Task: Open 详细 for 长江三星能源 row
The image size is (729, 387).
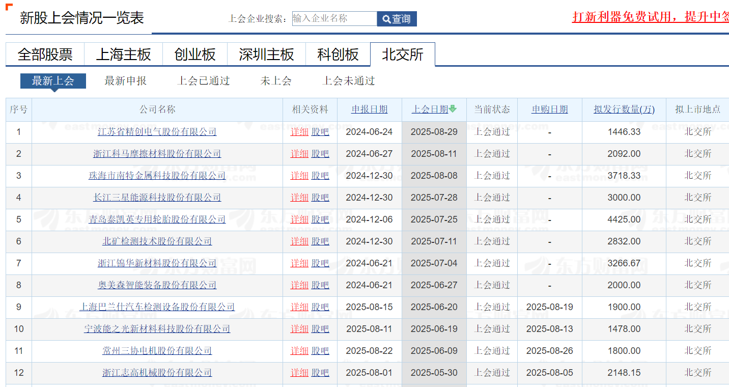Action: coord(299,198)
